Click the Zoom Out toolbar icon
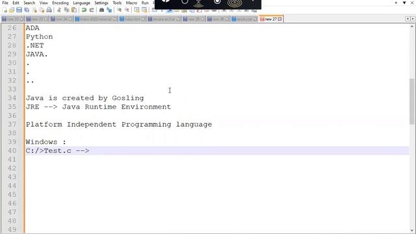This screenshot has height=234, width=416. (127, 10)
